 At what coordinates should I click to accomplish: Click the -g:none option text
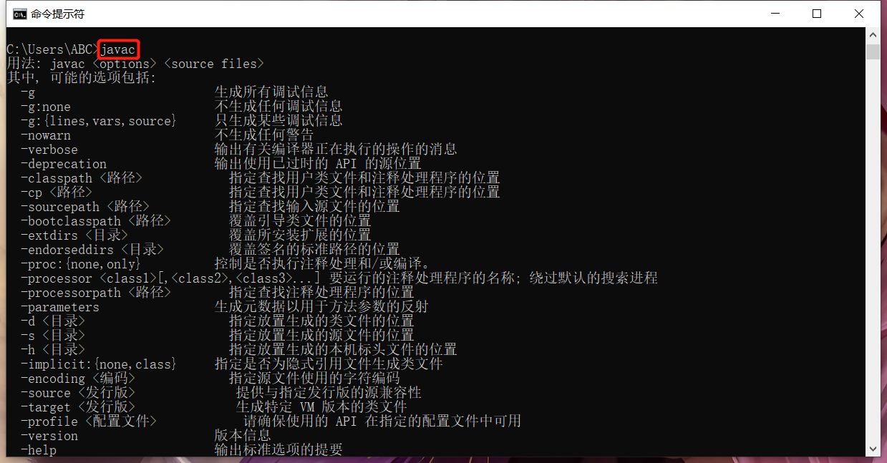point(45,107)
